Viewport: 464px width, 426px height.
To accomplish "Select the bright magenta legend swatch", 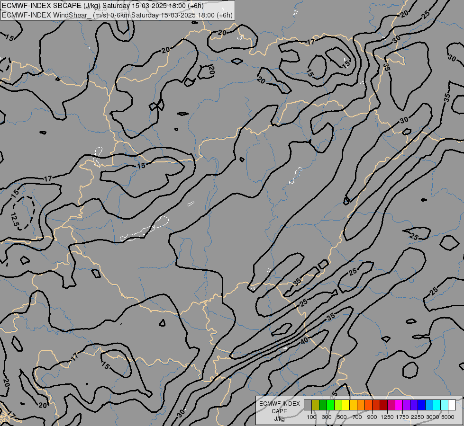I will tap(399, 405).
